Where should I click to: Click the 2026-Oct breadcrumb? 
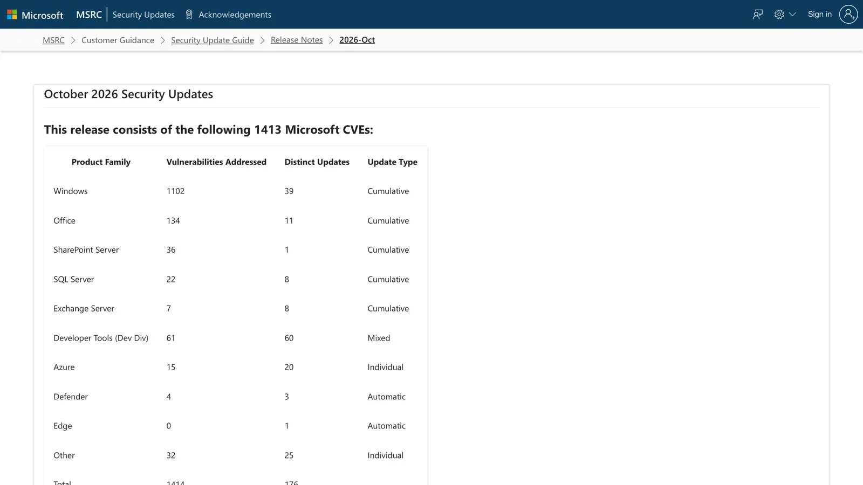coord(357,40)
